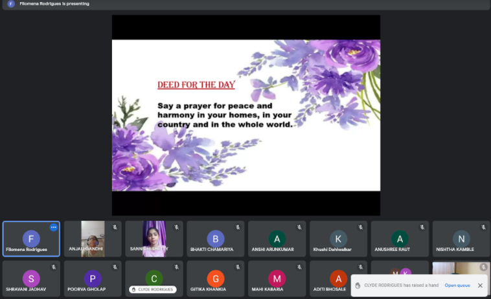The height and width of the screenshot is (299, 491).
Task: Click the raised hand icon in the notification
Action: [x=358, y=285]
